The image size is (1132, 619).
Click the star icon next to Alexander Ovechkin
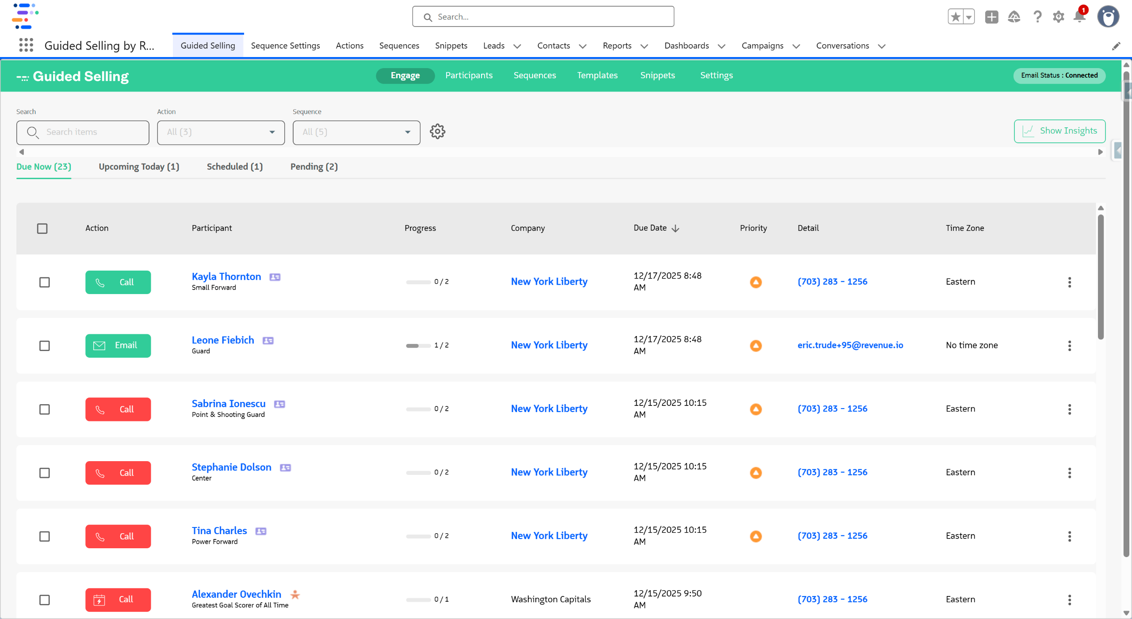click(x=295, y=595)
